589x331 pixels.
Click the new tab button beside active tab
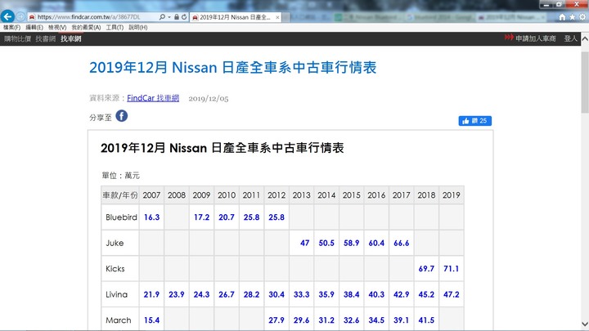[x=286, y=17]
